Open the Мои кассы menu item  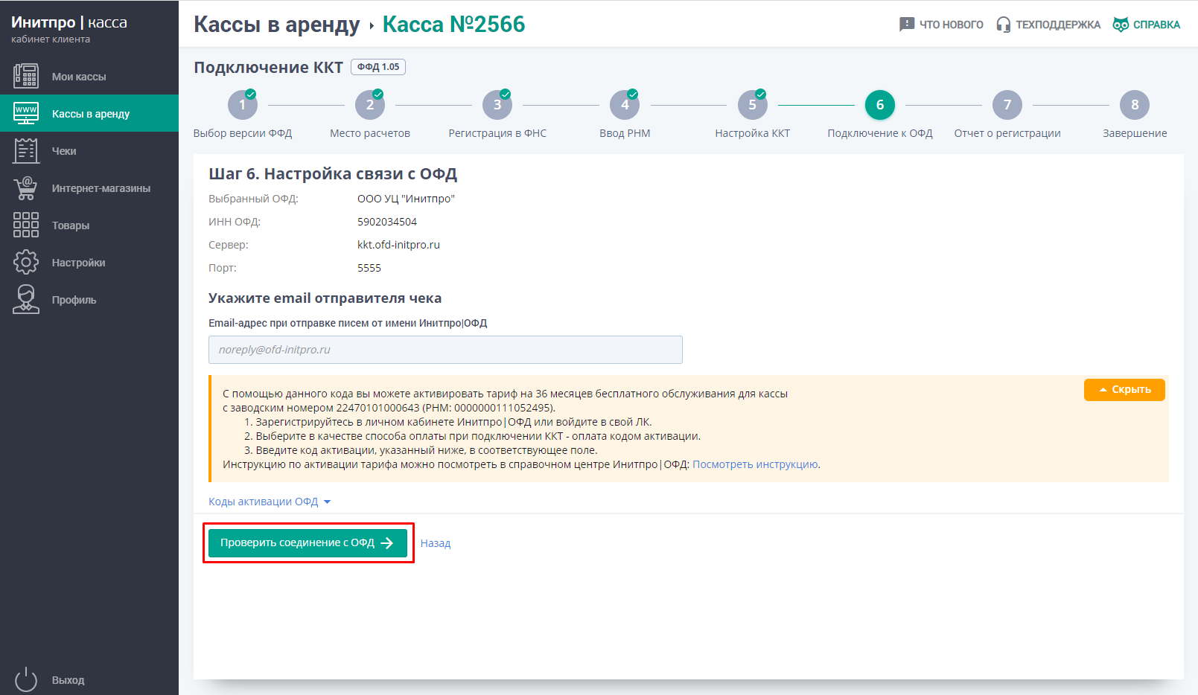[89, 76]
